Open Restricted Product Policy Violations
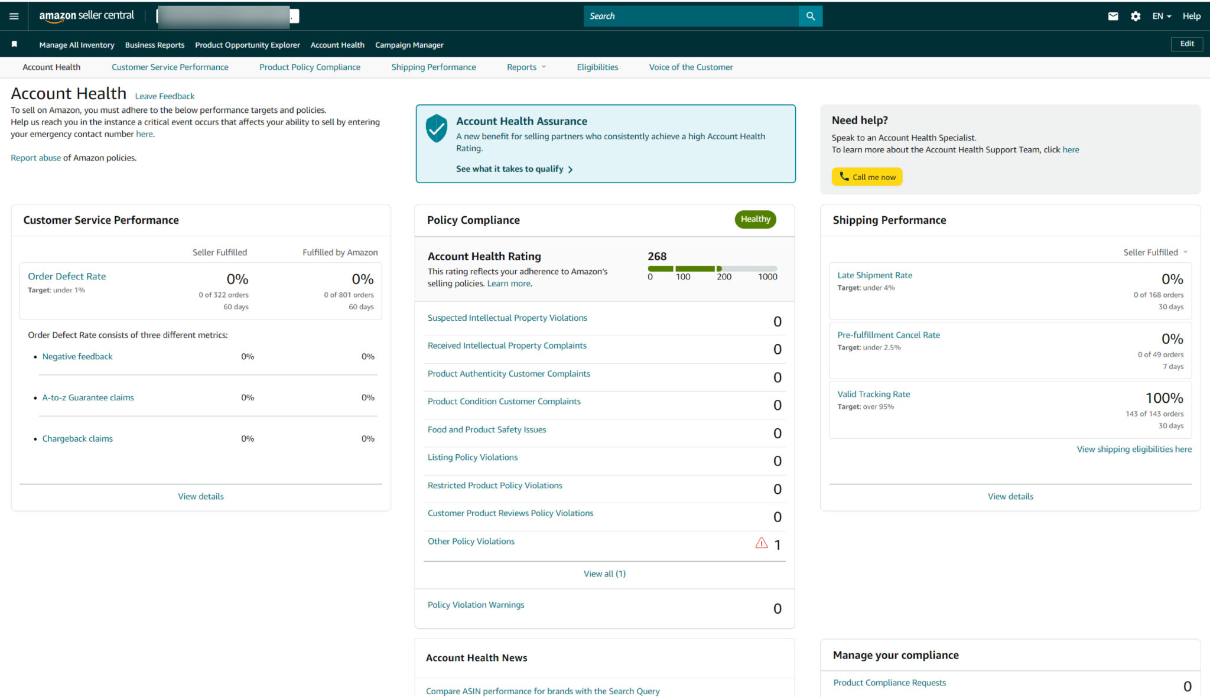Screen dimensions: 1210x697 click(495, 486)
